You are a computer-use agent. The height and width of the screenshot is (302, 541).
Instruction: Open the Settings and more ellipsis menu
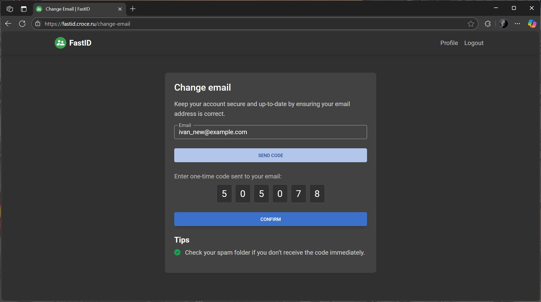518,24
